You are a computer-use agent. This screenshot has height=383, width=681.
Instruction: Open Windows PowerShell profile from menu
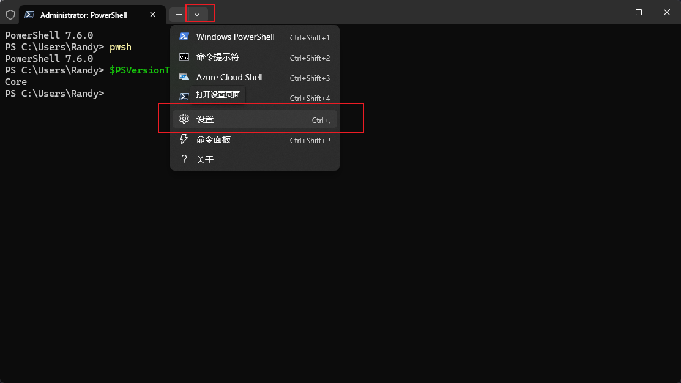(x=255, y=37)
